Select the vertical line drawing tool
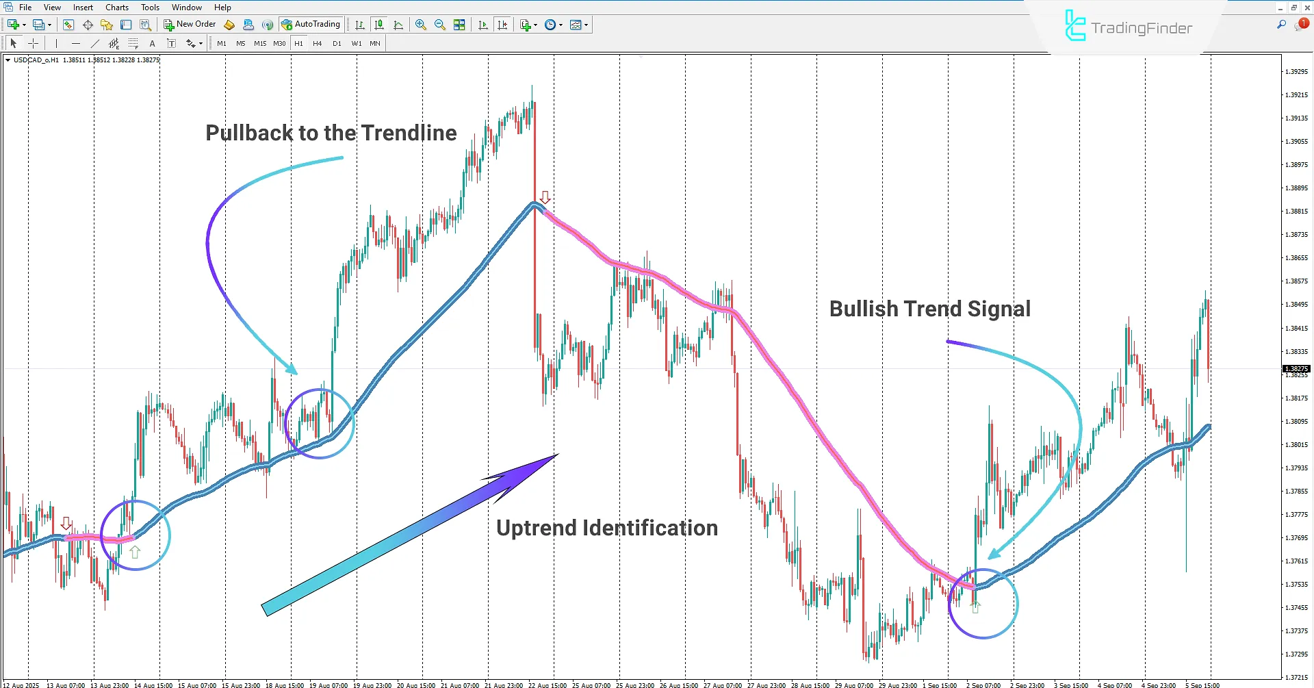Screen dimensions: 1314x688 tap(56, 43)
